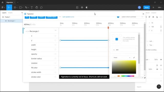Switch to the Assets tab
The width and height of the screenshot is (164, 92).
[10, 13]
